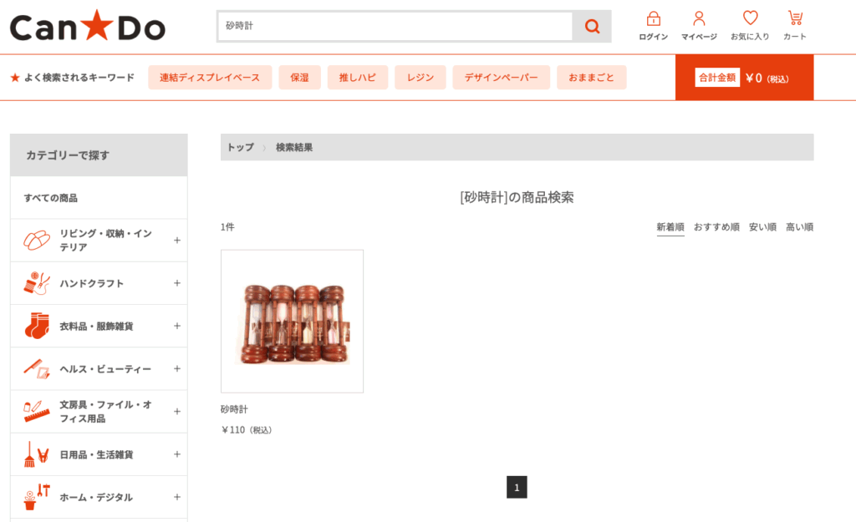Viewport: 856px width, 522px height.
Task: Sort results by おすすめ順
Action: [x=716, y=227]
